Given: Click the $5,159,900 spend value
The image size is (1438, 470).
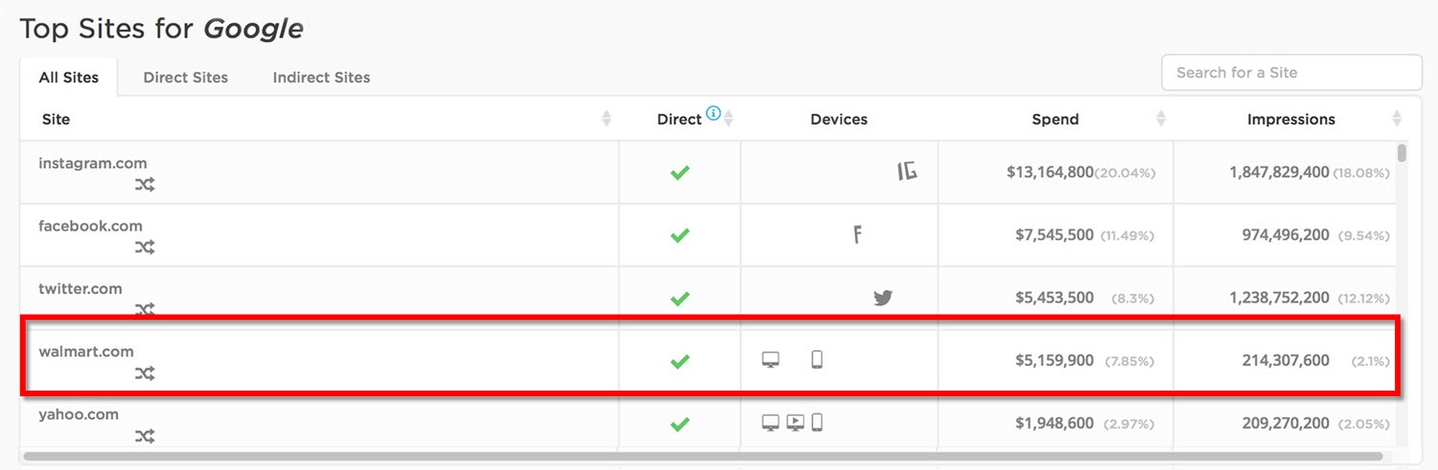Looking at the screenshot, I should 1055,361.
